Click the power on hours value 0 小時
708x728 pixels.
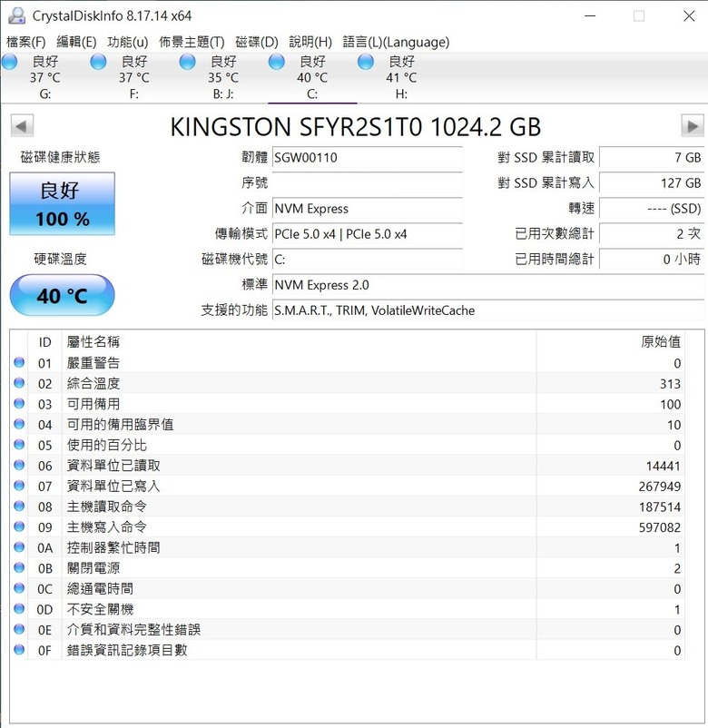(652, 259)
